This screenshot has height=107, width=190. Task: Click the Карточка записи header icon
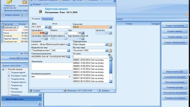coord(40,11)
